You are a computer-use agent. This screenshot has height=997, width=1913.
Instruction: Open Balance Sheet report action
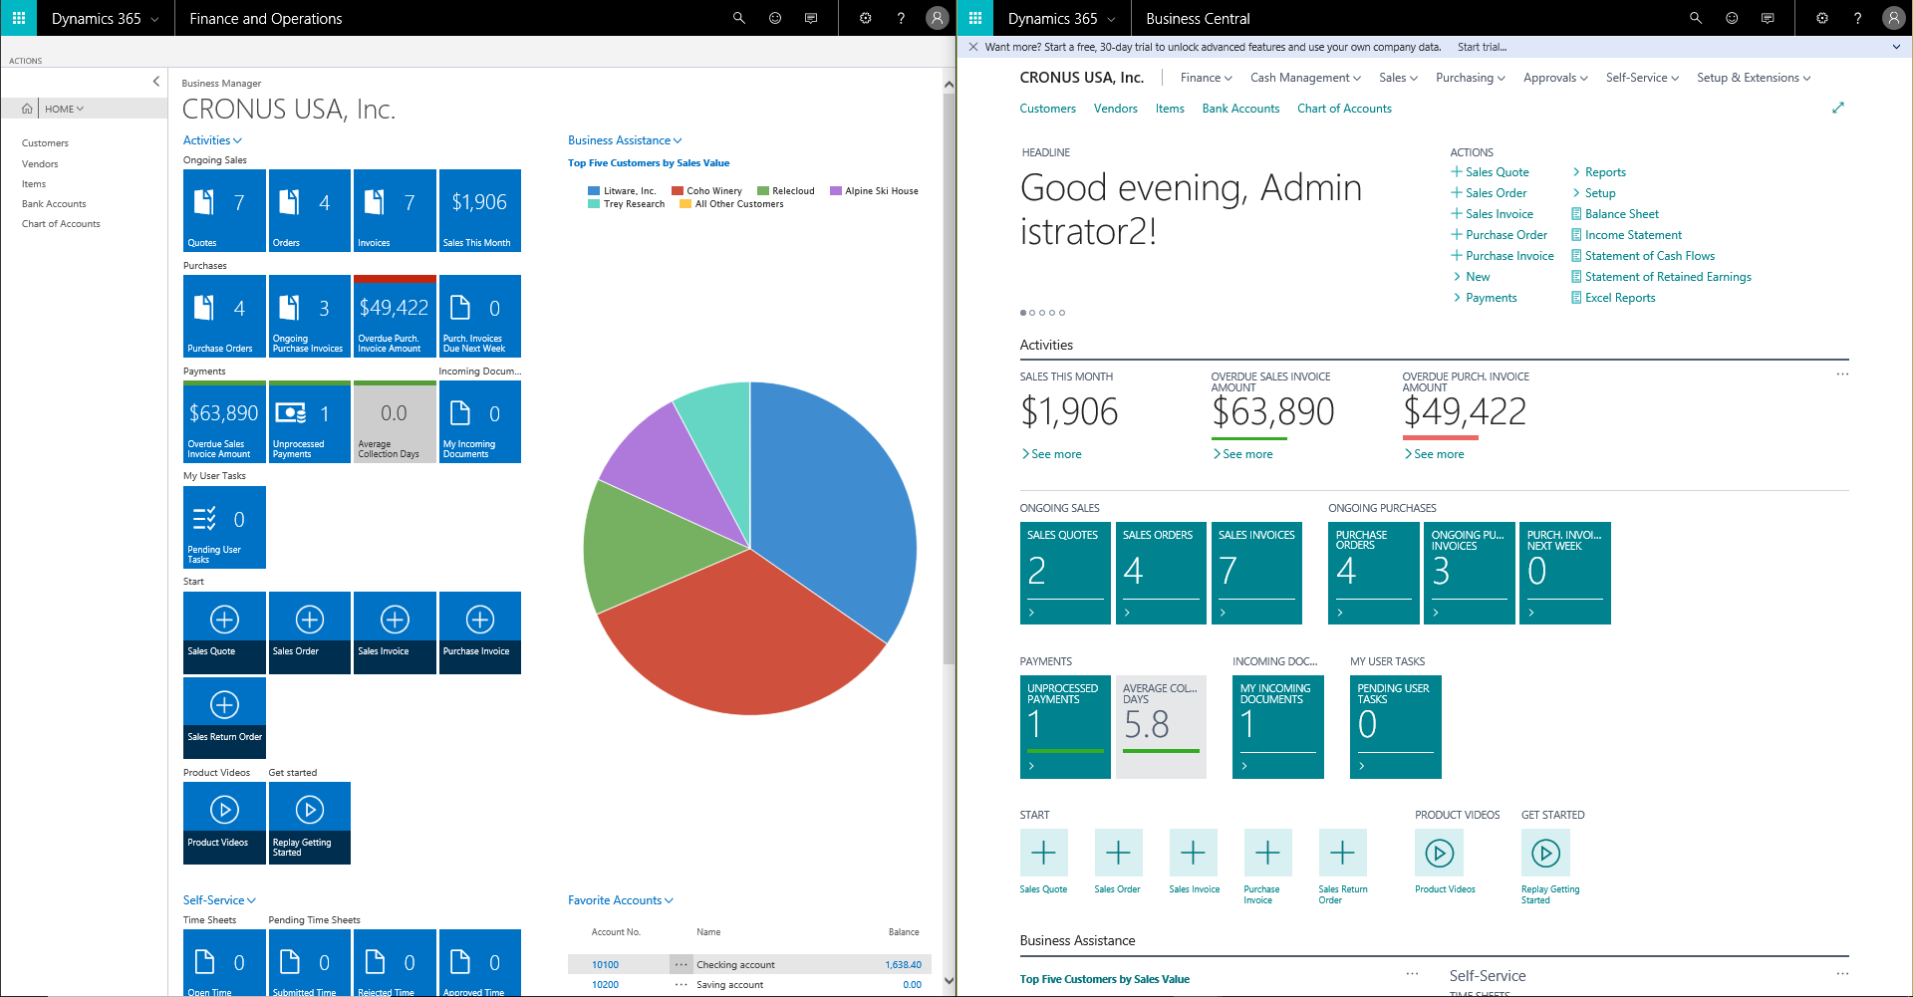tap(1615, 214)
